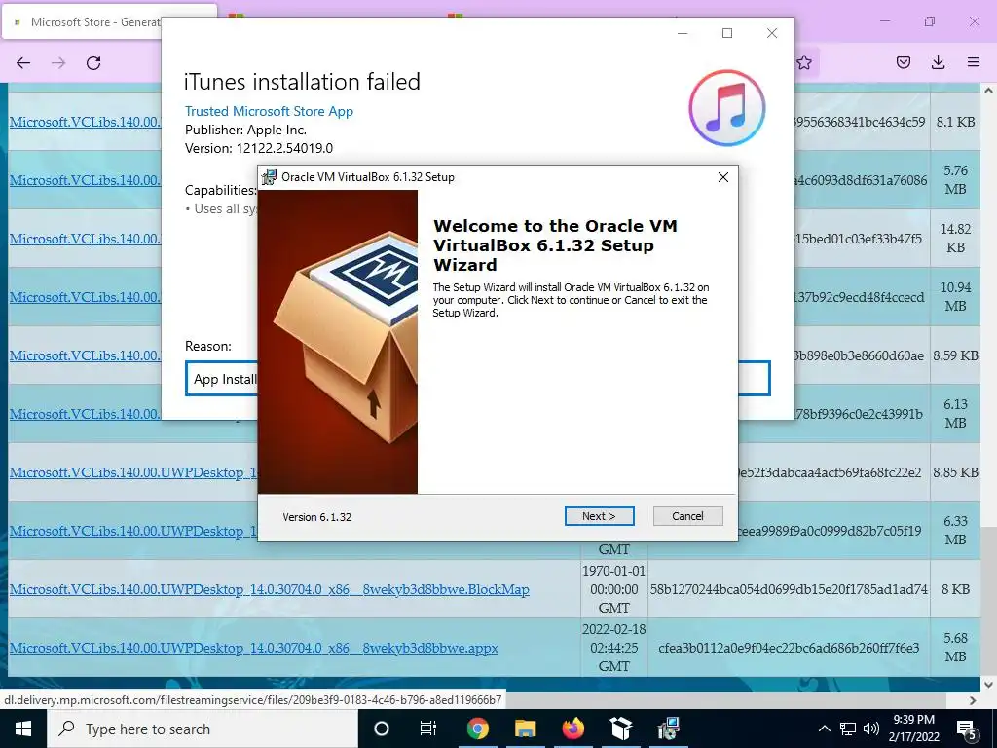The image size is (997, 748).
Task: Click Next in VirtualBox Setup wizard
Action: pyautogui.click(x=599, y=516)
